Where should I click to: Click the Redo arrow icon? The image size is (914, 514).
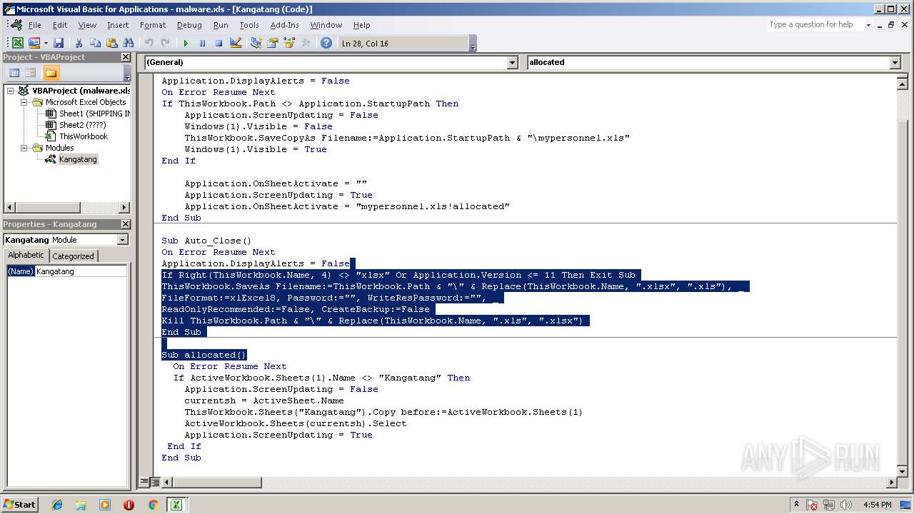click(x=165, y=43)
